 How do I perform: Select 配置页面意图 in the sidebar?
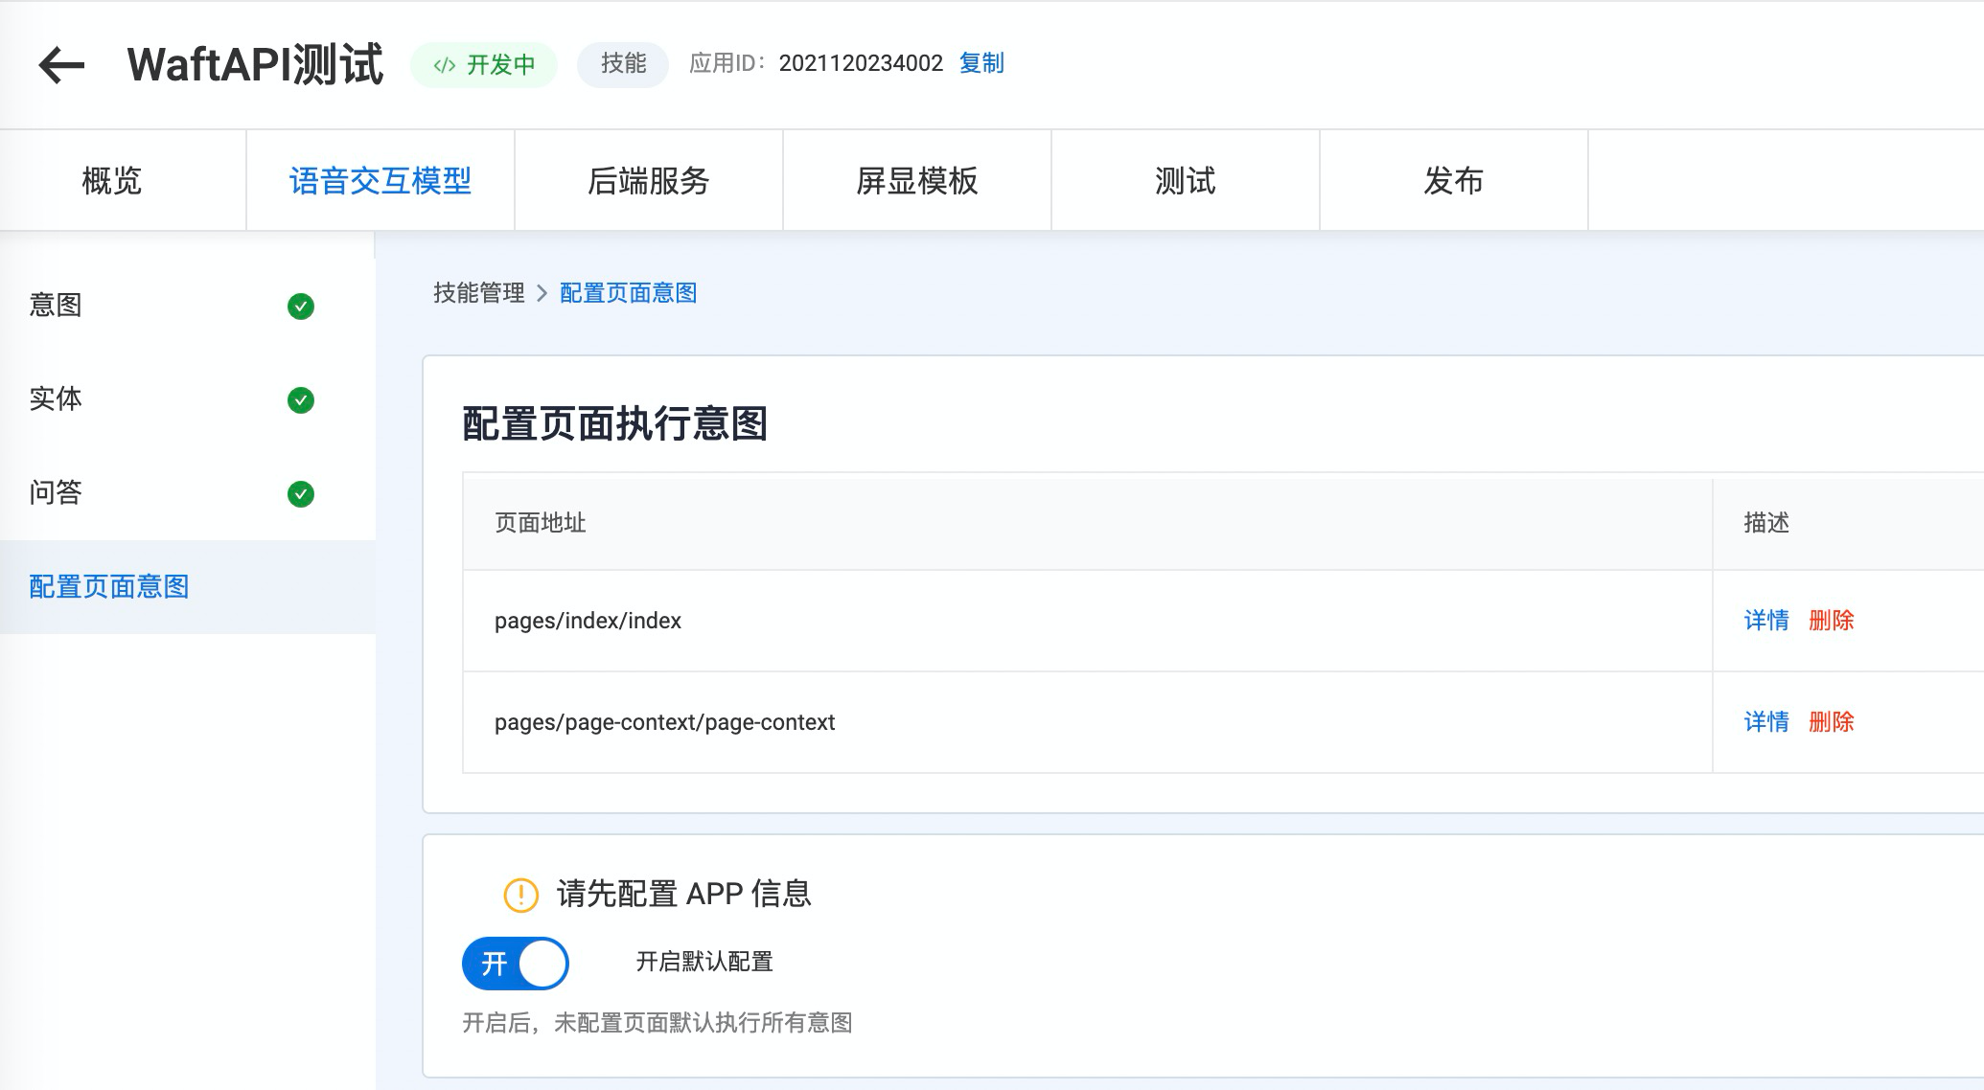(109, 587)
